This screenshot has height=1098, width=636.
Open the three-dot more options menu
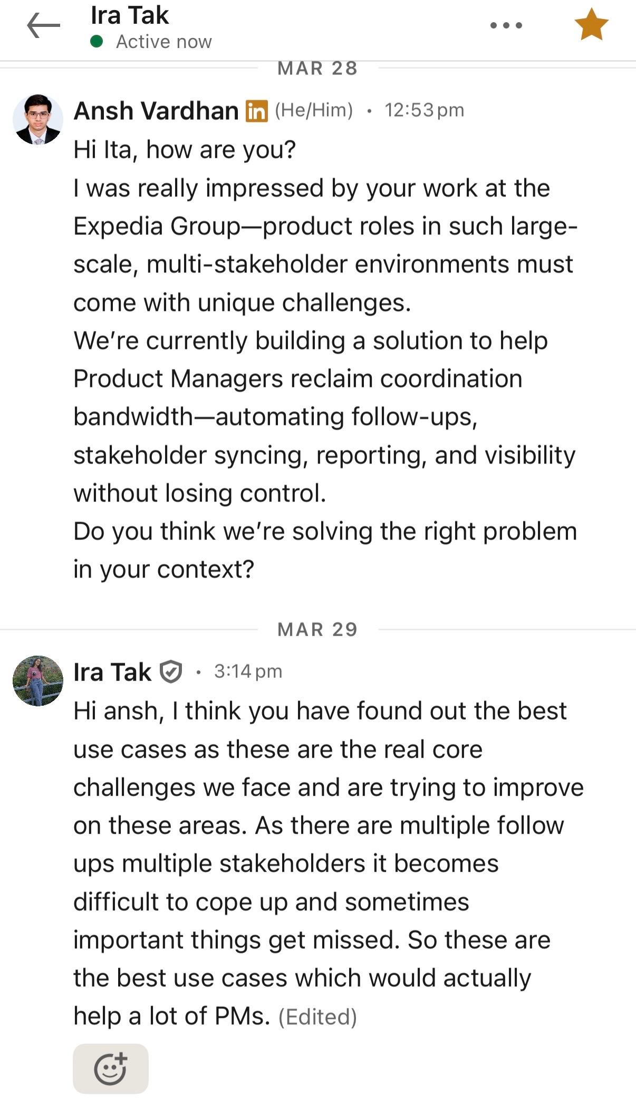(x=506, y=25)
